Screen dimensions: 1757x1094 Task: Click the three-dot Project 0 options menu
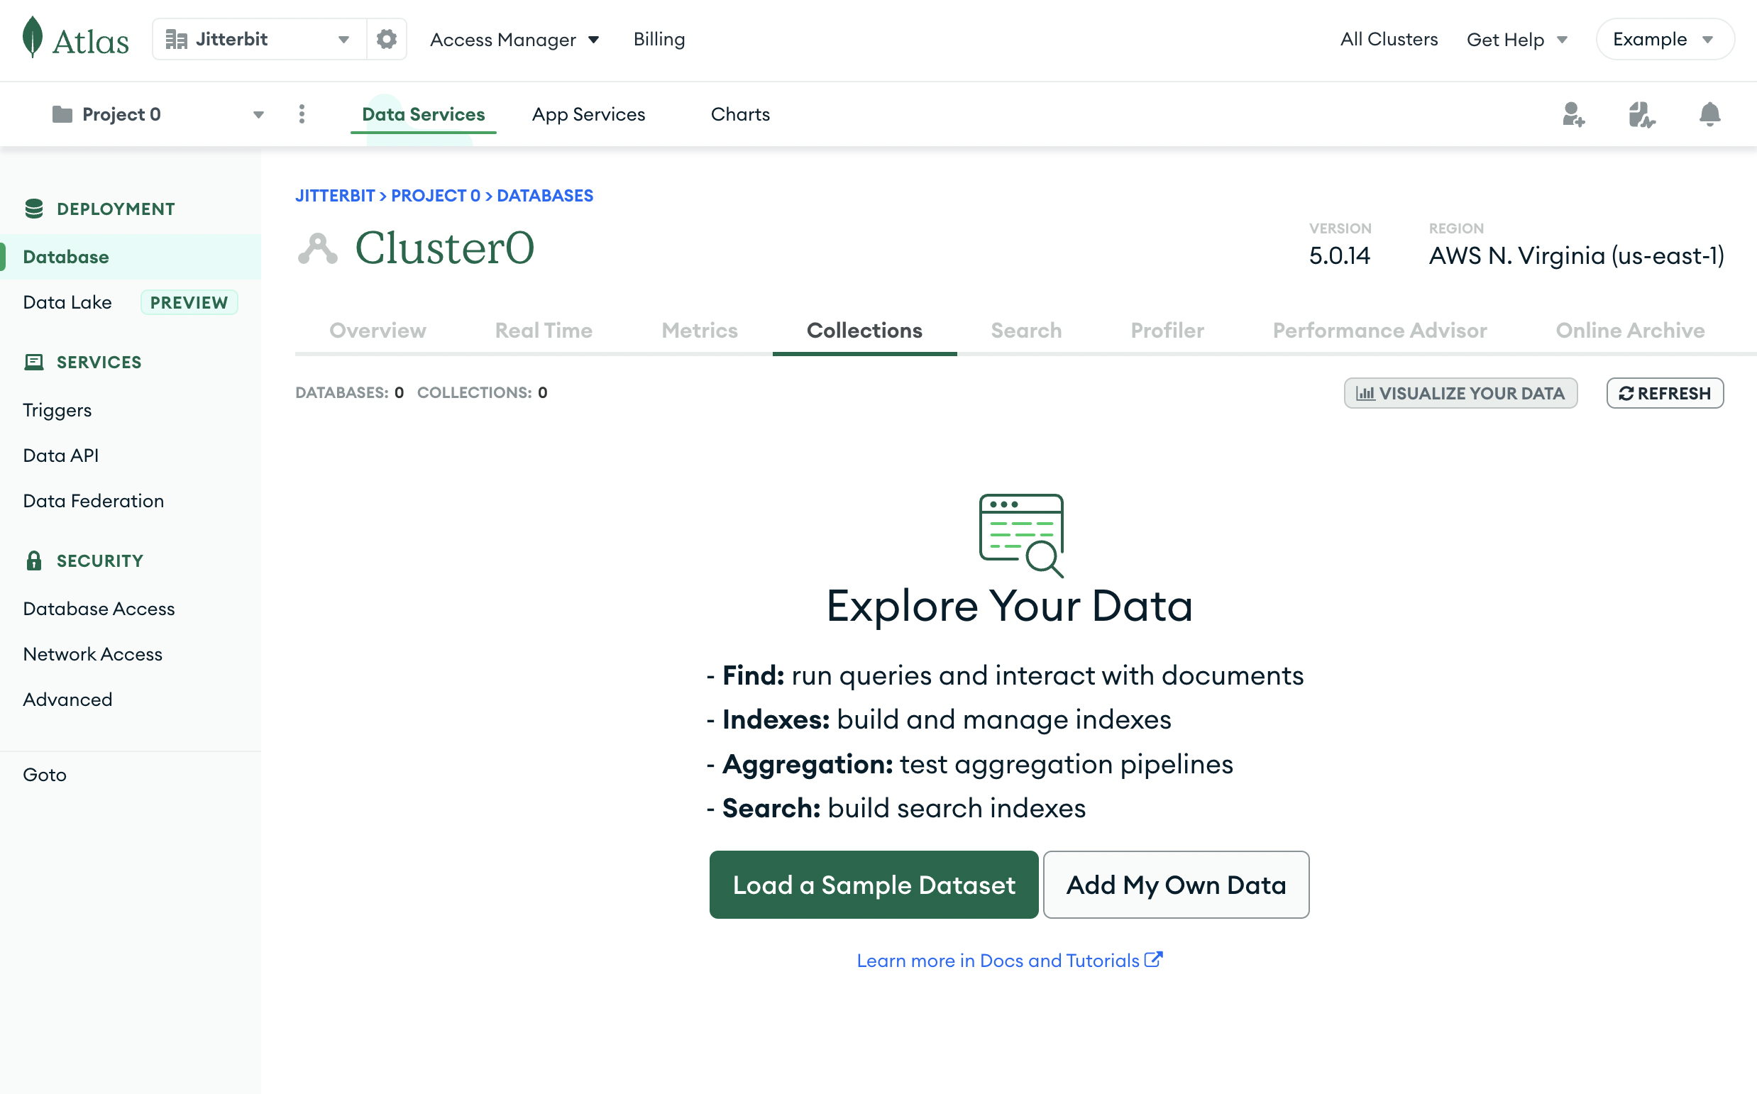(300, 114)
